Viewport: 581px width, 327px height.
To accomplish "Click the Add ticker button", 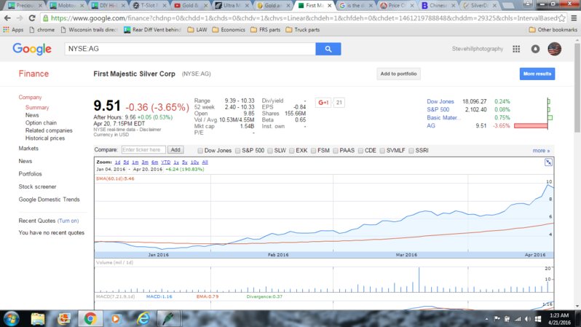I will point(175,150).
